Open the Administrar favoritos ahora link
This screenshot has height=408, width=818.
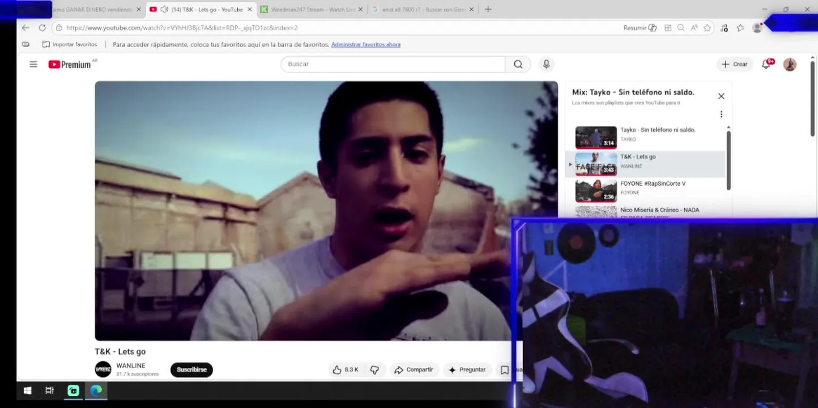pos(366,44)
